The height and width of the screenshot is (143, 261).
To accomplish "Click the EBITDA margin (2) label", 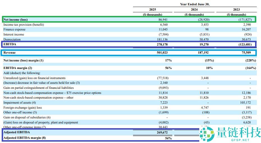I will 18,68.
